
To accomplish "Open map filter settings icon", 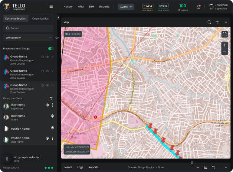I will 217,22.
